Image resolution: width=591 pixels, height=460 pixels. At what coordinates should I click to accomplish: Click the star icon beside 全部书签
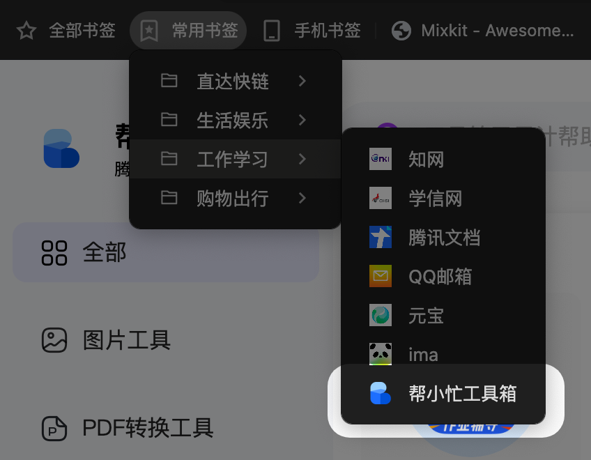pyautogui.click(x=26, y=31)
